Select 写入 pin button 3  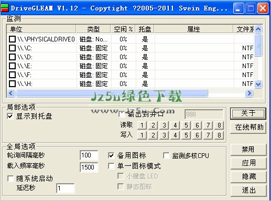click(164, 135)
